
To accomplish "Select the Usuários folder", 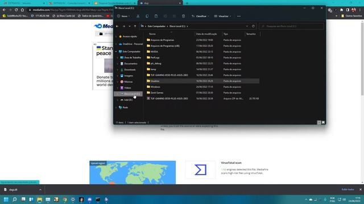I will tap(155, 81).
